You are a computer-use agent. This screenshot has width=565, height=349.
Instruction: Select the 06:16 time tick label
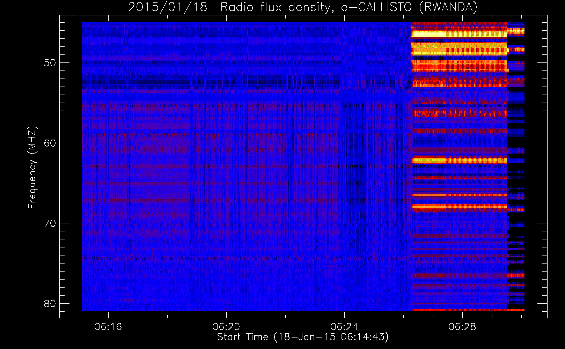point(108,327)
